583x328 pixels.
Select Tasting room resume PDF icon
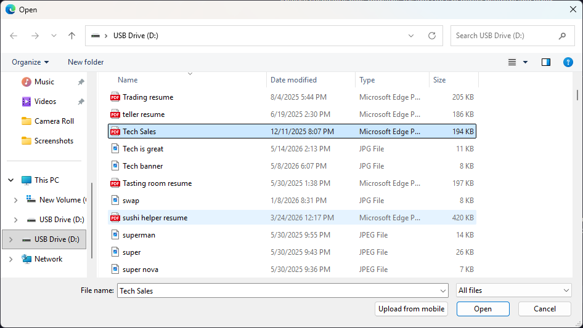click(115, 183)
